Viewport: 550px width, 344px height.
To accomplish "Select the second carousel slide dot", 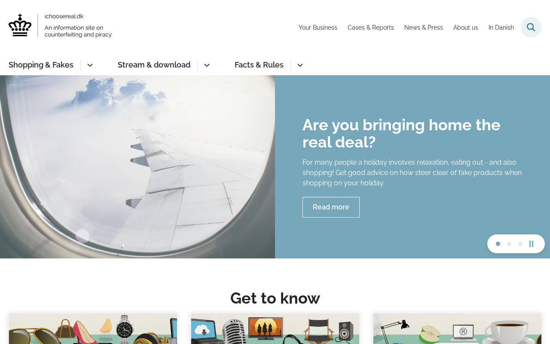I will pyautogui.click(x=509, y=244).
